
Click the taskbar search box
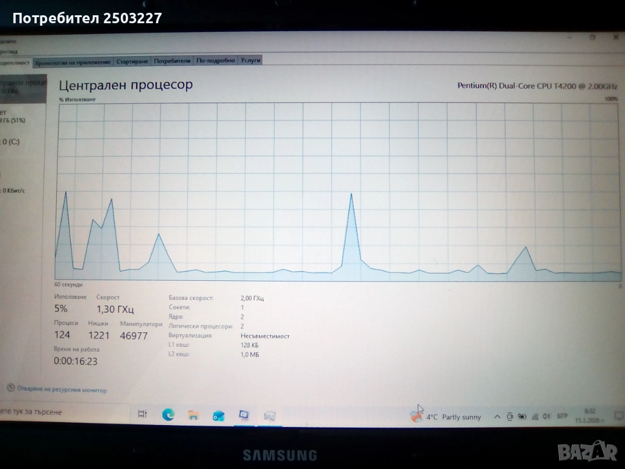click(63, 412)
